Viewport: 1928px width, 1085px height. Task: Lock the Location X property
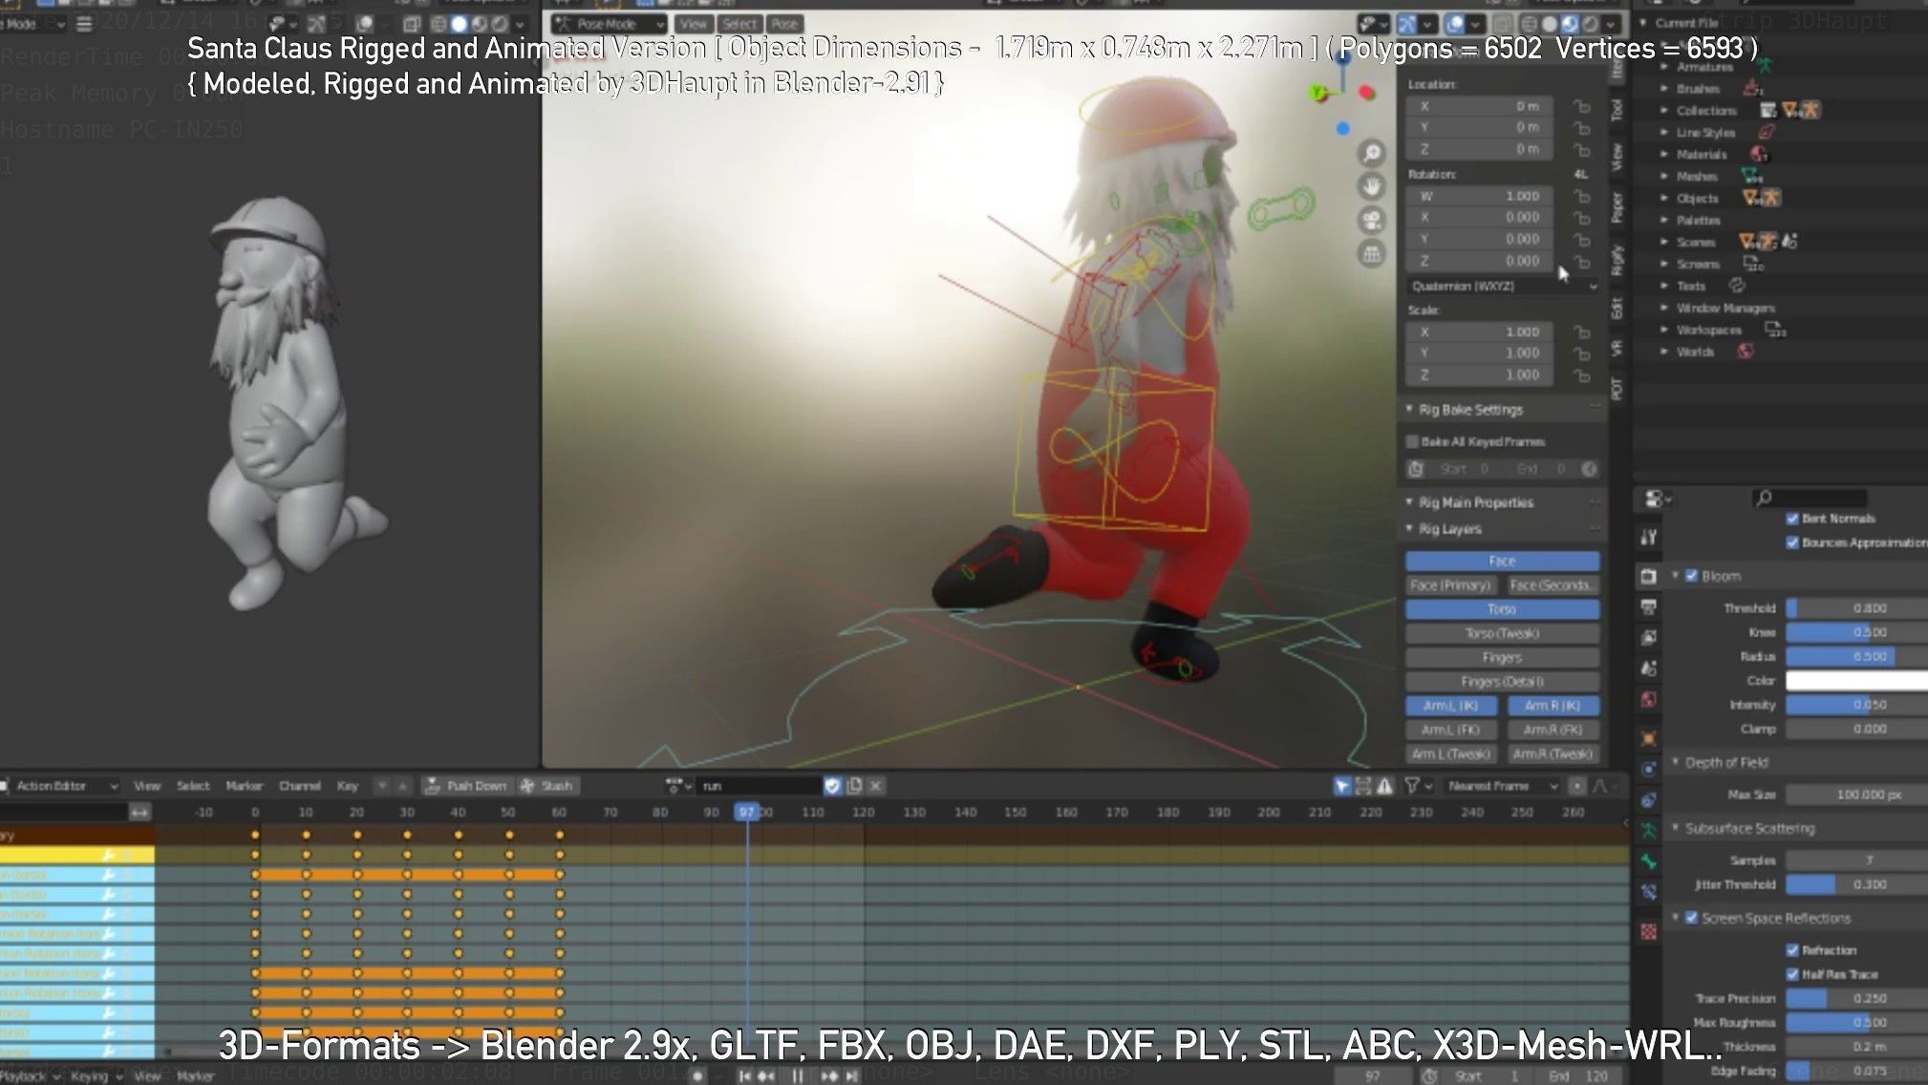1582,107
